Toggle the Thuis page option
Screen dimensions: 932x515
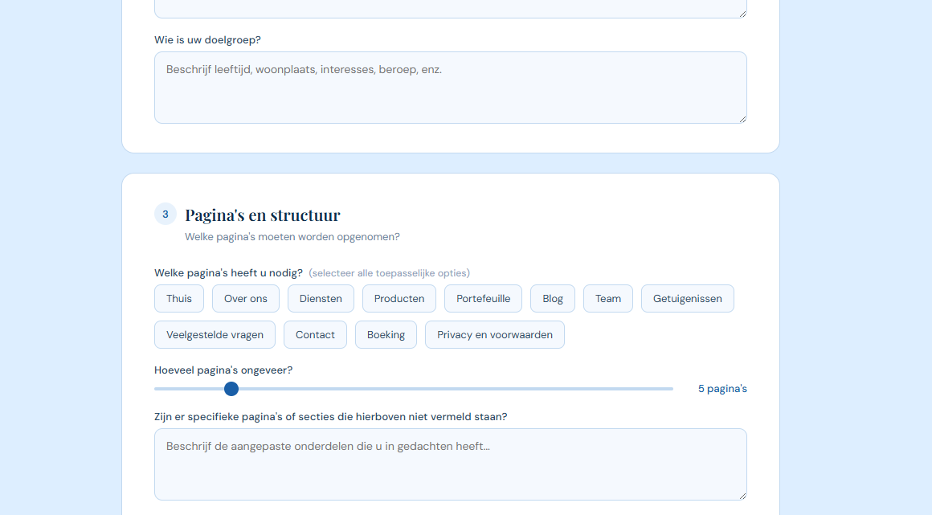point(178,298)
